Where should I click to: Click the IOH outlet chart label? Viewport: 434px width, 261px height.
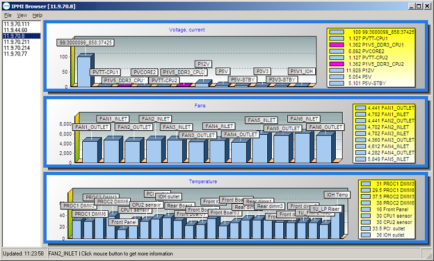coord(168,196)
